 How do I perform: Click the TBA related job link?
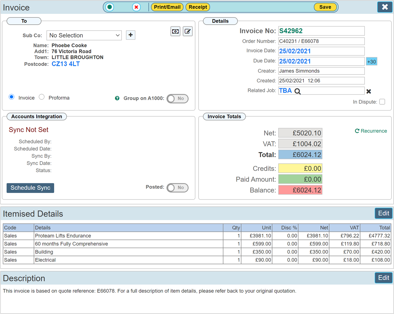click(285, 91)
